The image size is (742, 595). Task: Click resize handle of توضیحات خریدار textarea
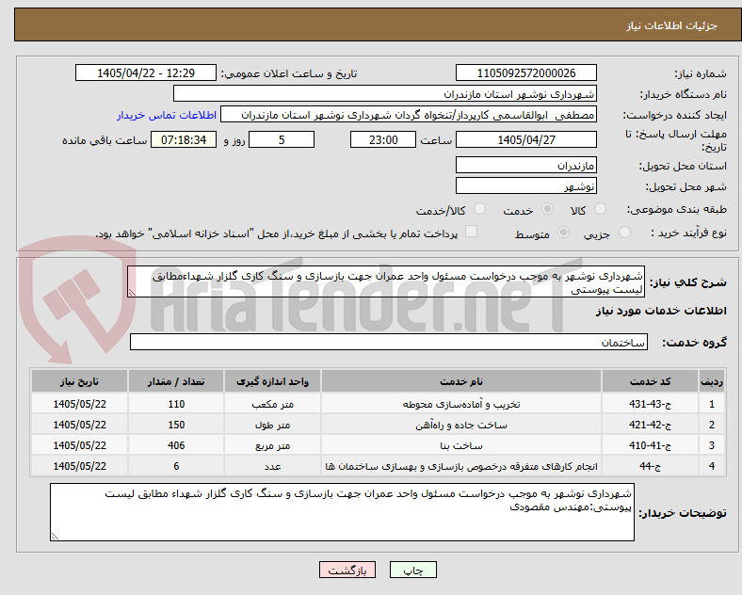(x=55, y=537)
